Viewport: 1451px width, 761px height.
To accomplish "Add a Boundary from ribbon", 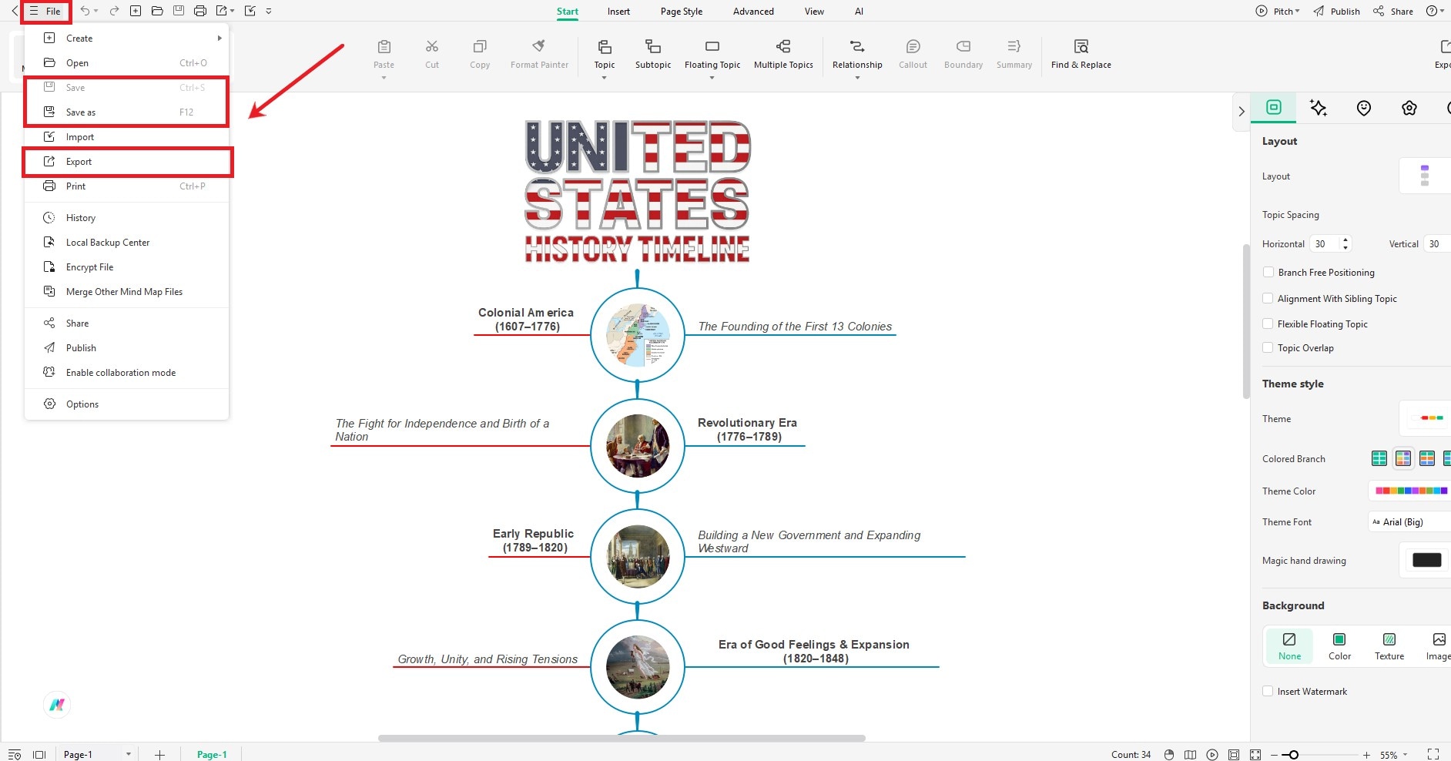I will [963, 54].
